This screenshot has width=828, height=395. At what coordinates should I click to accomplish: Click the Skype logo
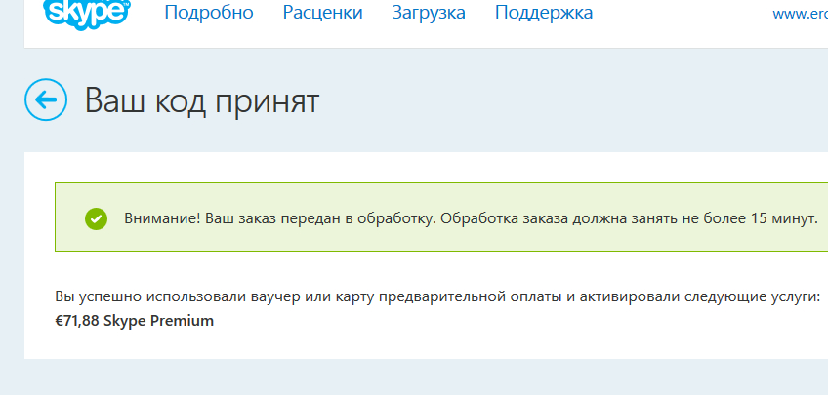(x=87, y=14)
